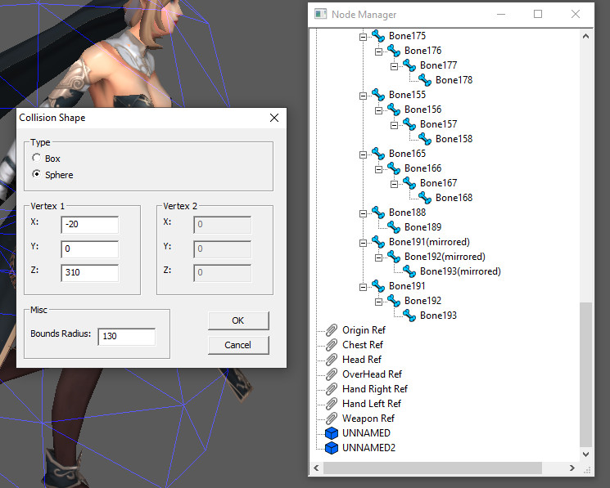
Task: Select the Bone166 label in tree
Action: [422, 168]
